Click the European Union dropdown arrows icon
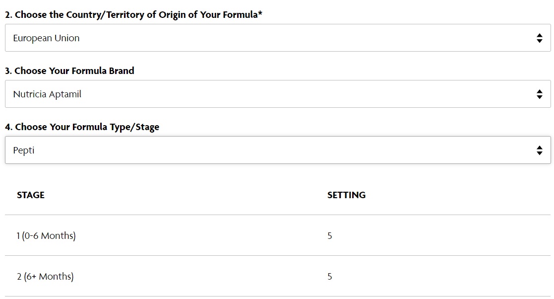554x299 pixels. click(539, 38)
